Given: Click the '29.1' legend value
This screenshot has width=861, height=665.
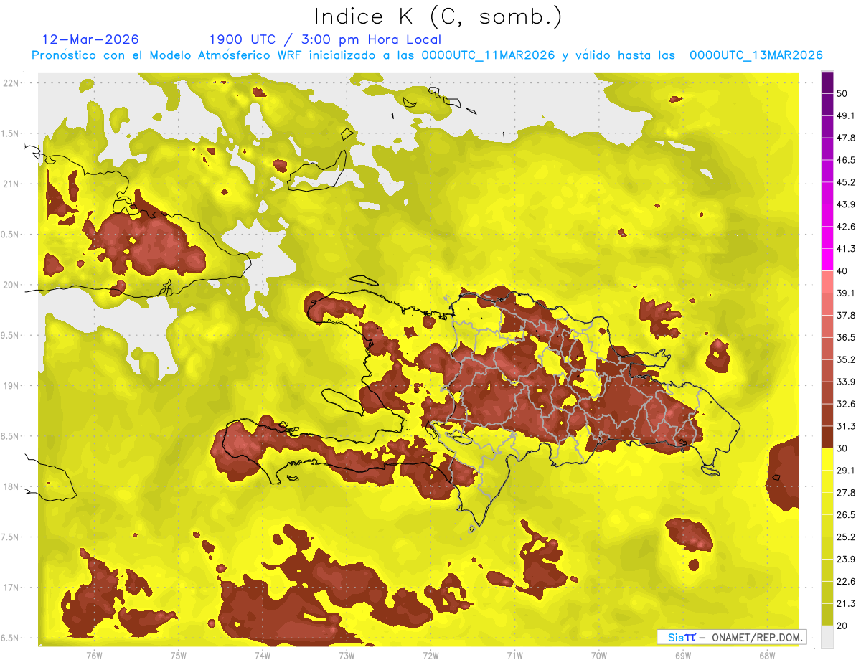Looking at the screenshot, I should pyautogui.click(x=846, y=471).
